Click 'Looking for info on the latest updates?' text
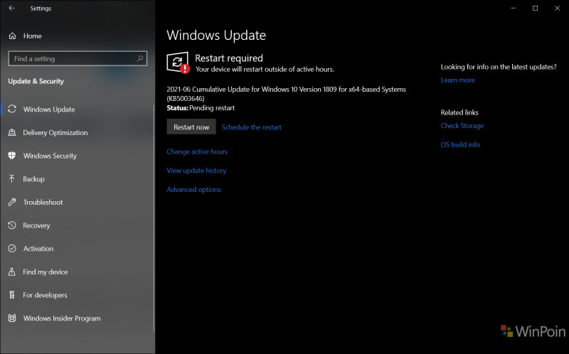The width and height of the screenshot is (569, 354). 499,67
